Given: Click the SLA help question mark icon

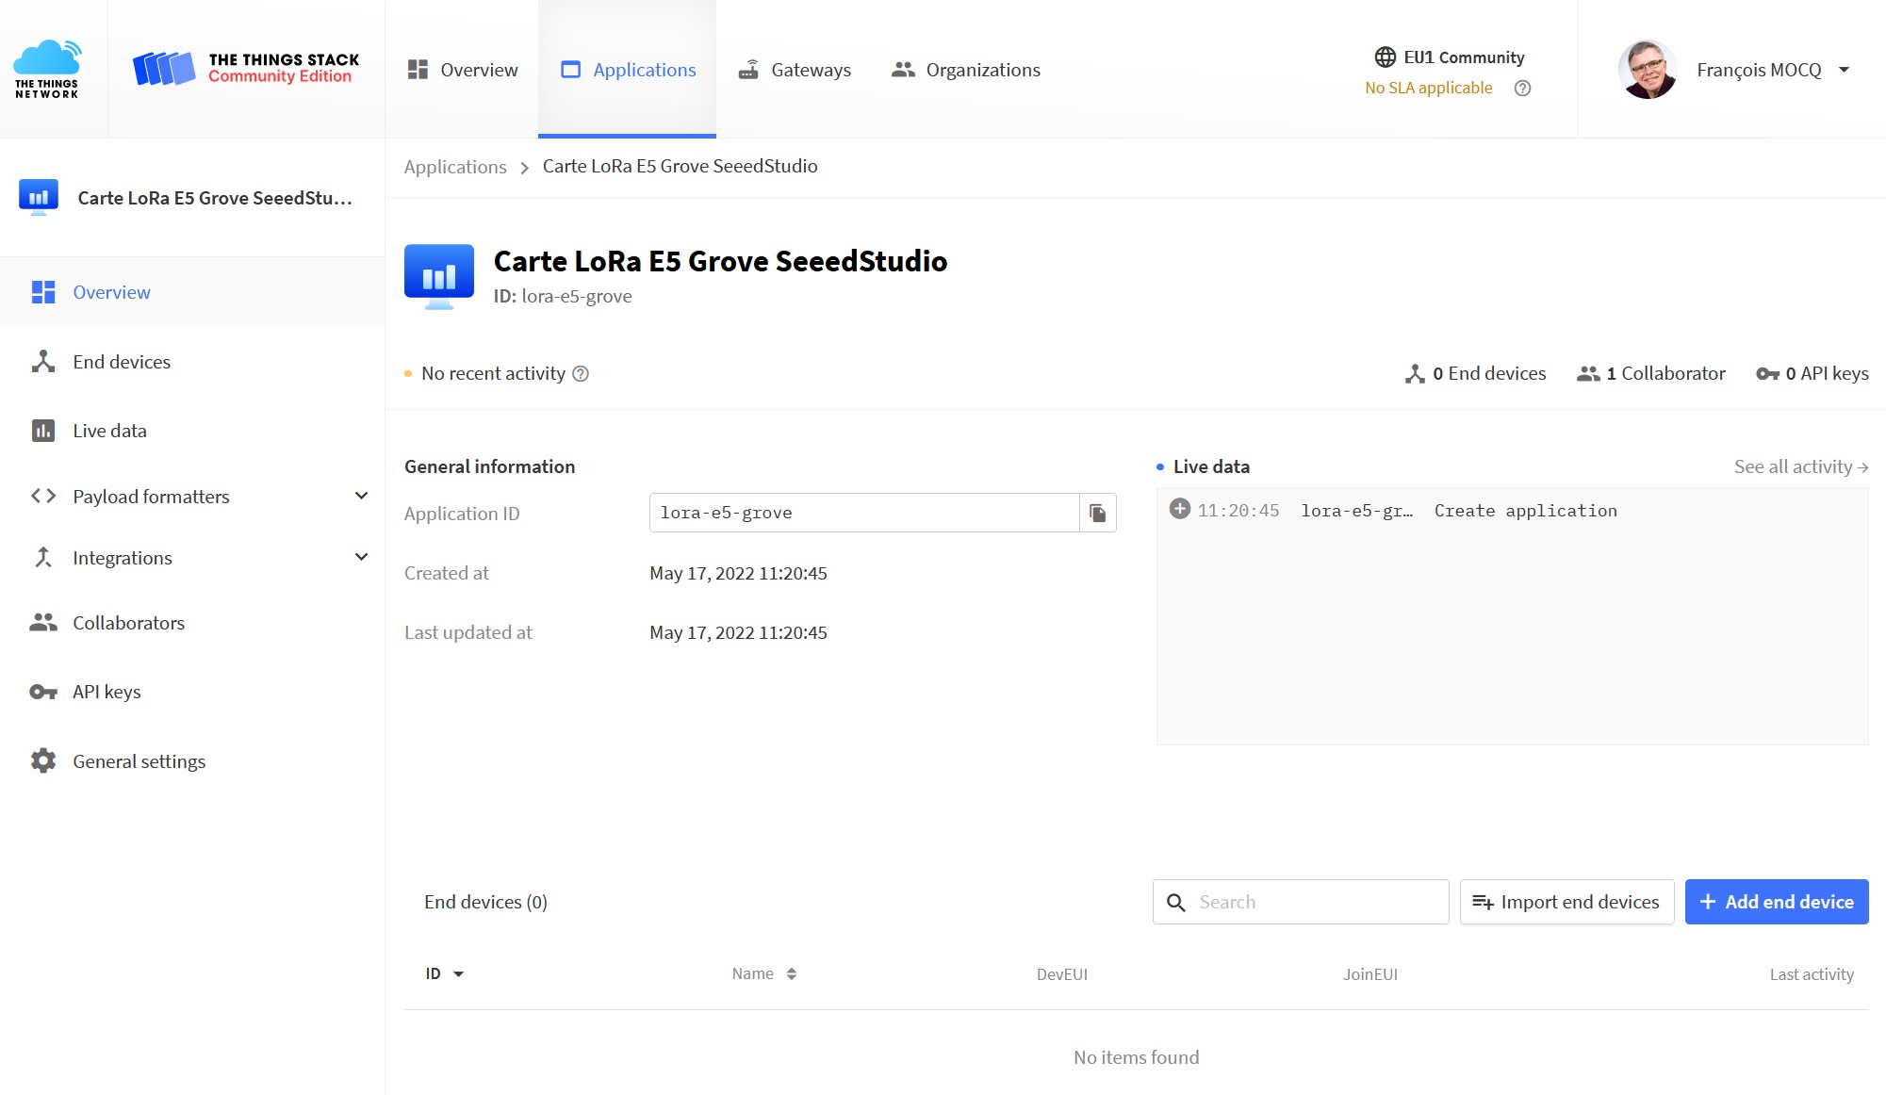Looking at the screenshot, I should (x=1522, y=88).
